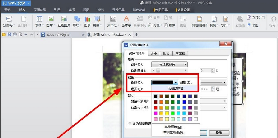
Task: Select the Shapes (形状) tool
Action: tap(77, 21)
